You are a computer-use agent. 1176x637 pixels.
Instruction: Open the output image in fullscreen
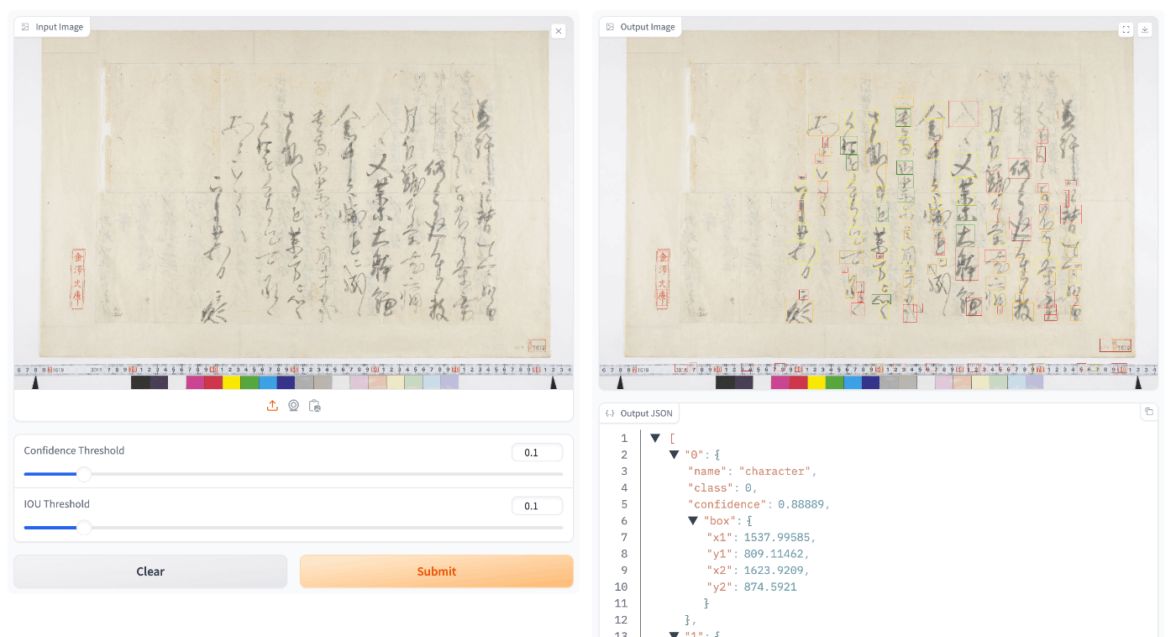click(x=1126, y=29)
